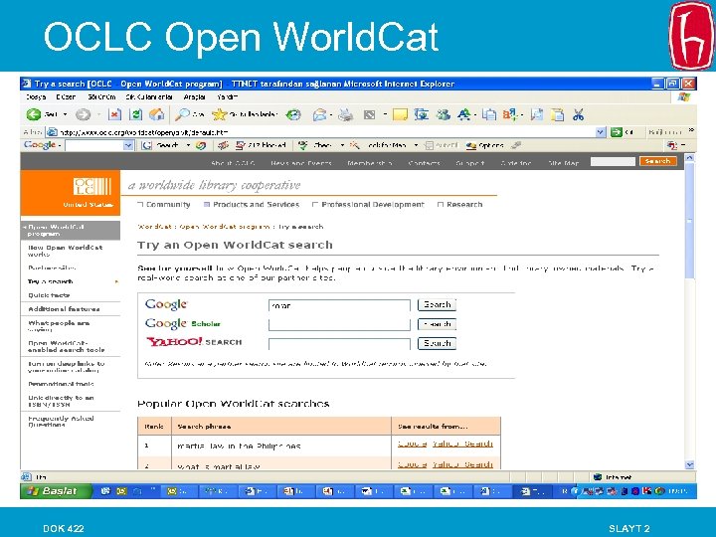This screenshot has width=716, height=537.
Task: Click the Copy pages toolbar icon
Action: (489, 114)
